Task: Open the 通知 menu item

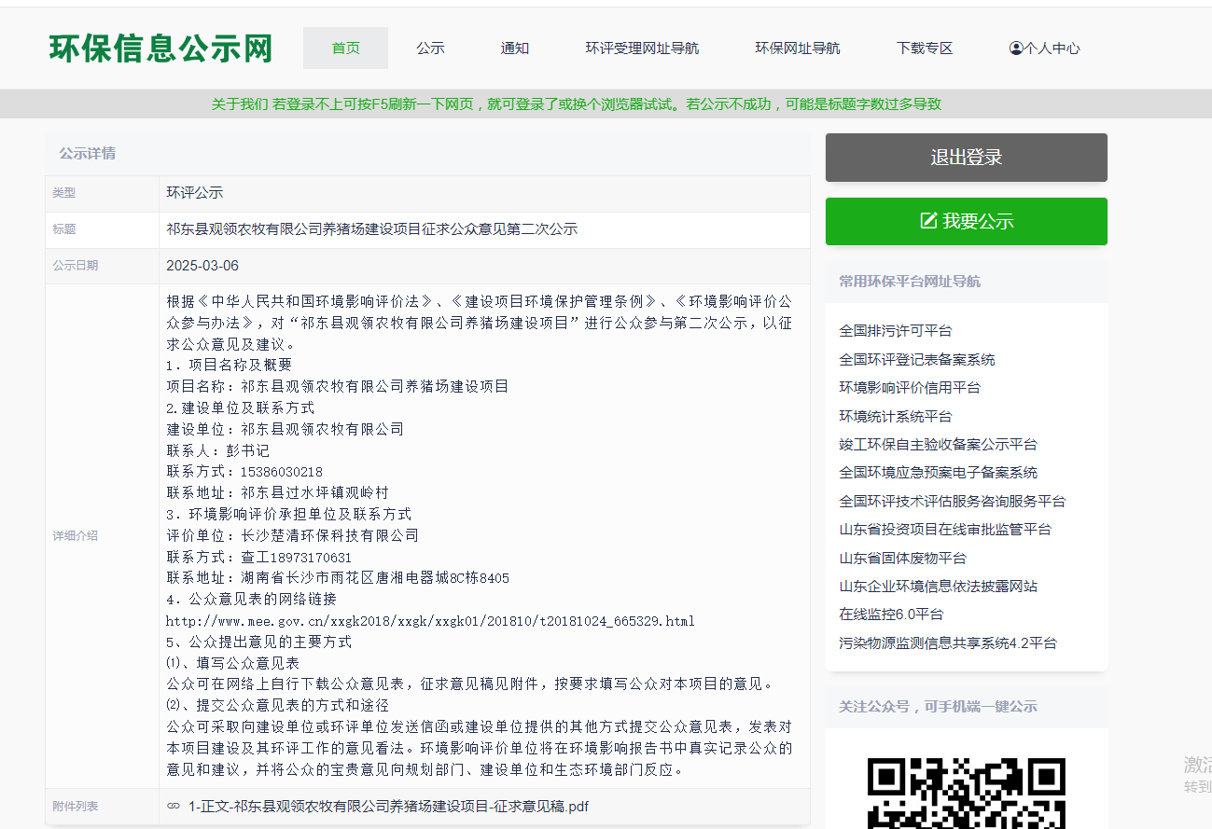Action: coord(514,48)
